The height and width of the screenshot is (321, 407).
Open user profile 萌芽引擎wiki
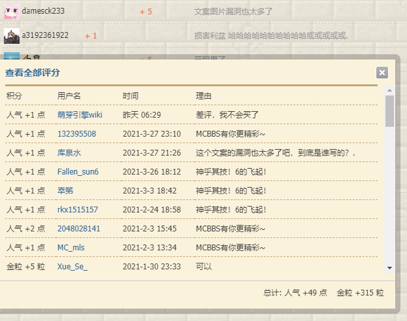point(80,114)
